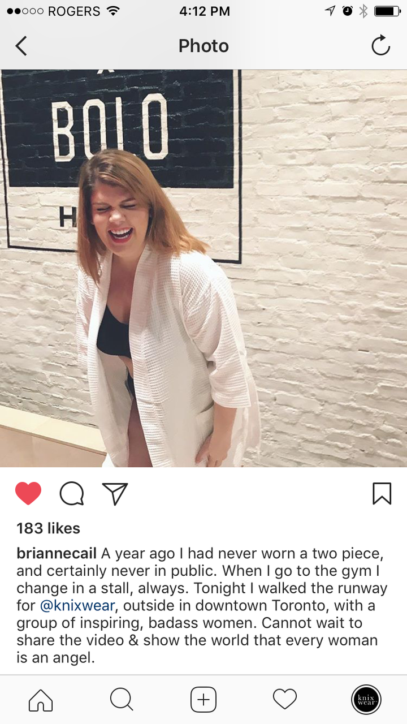Tap the posted photo of the woman
The height and width of the screenshot is (724, 407).
(203, 268)
